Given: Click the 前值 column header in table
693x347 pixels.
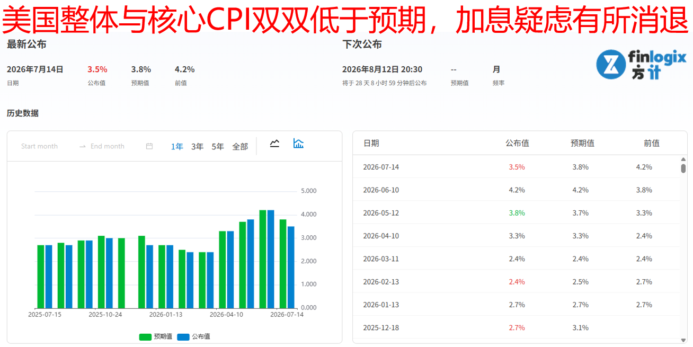Looking at the screenshot, I should coord(651,143).
